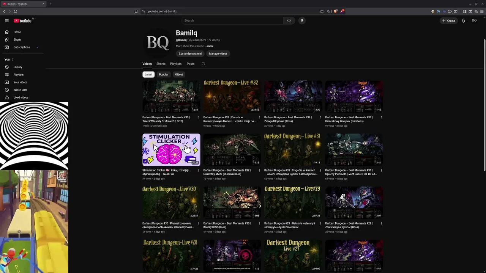This screenshot has width=486, height=273.
Task: Click the Create button
Action: [448, 20]
